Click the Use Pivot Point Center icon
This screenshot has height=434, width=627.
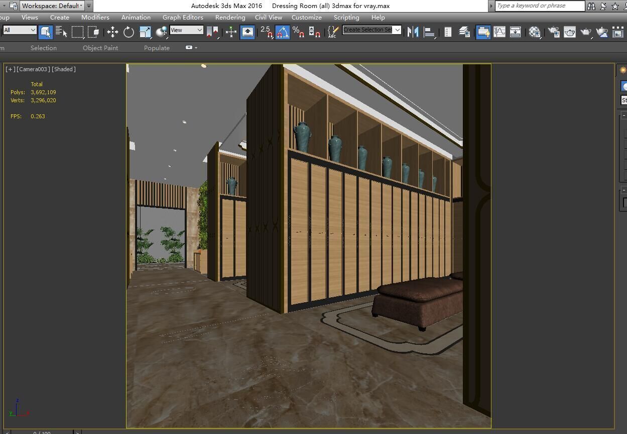212,32
